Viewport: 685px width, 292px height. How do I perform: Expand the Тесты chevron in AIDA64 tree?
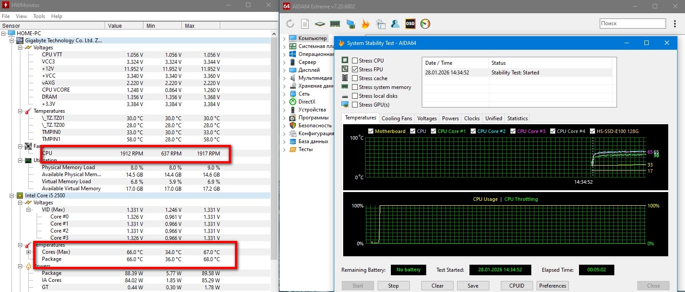284,149
